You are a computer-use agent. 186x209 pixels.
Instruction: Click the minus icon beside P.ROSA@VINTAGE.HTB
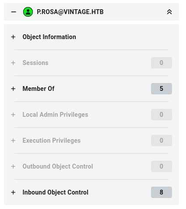click(x=14, y=12)
